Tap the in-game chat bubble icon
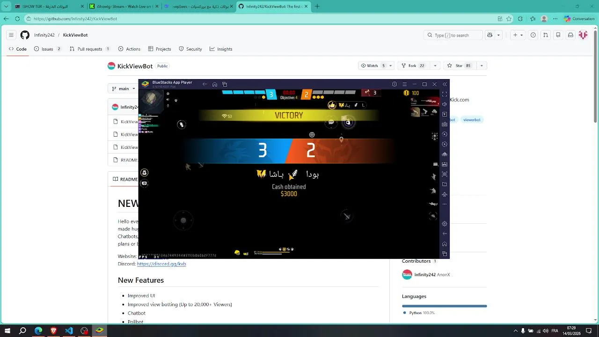Image resolution: width=599 pixels, height=337 pixels. (331, 122)
